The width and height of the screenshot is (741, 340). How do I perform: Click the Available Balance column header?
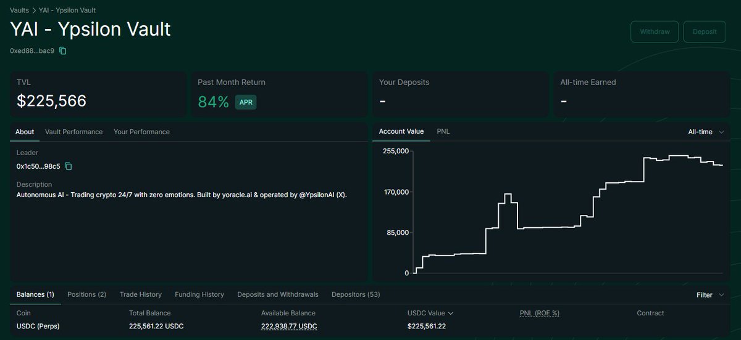[x=288, y=313]
